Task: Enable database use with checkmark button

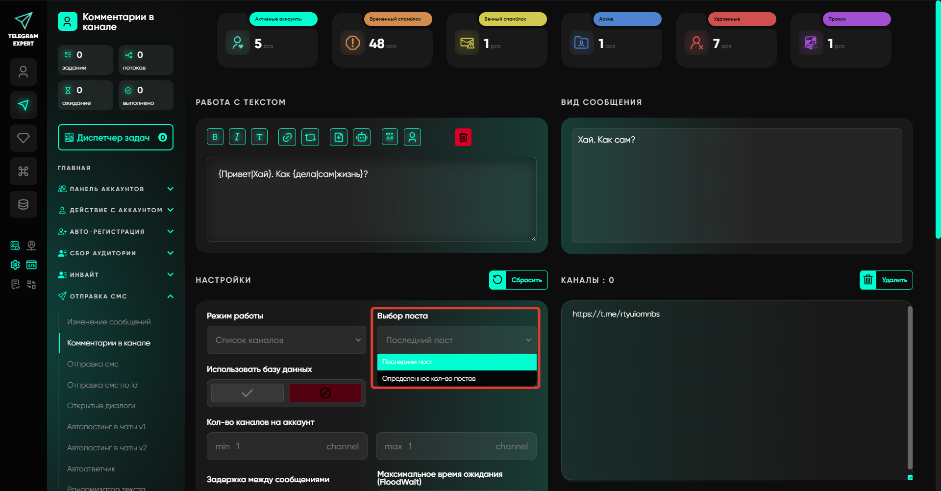Action: 248,393
